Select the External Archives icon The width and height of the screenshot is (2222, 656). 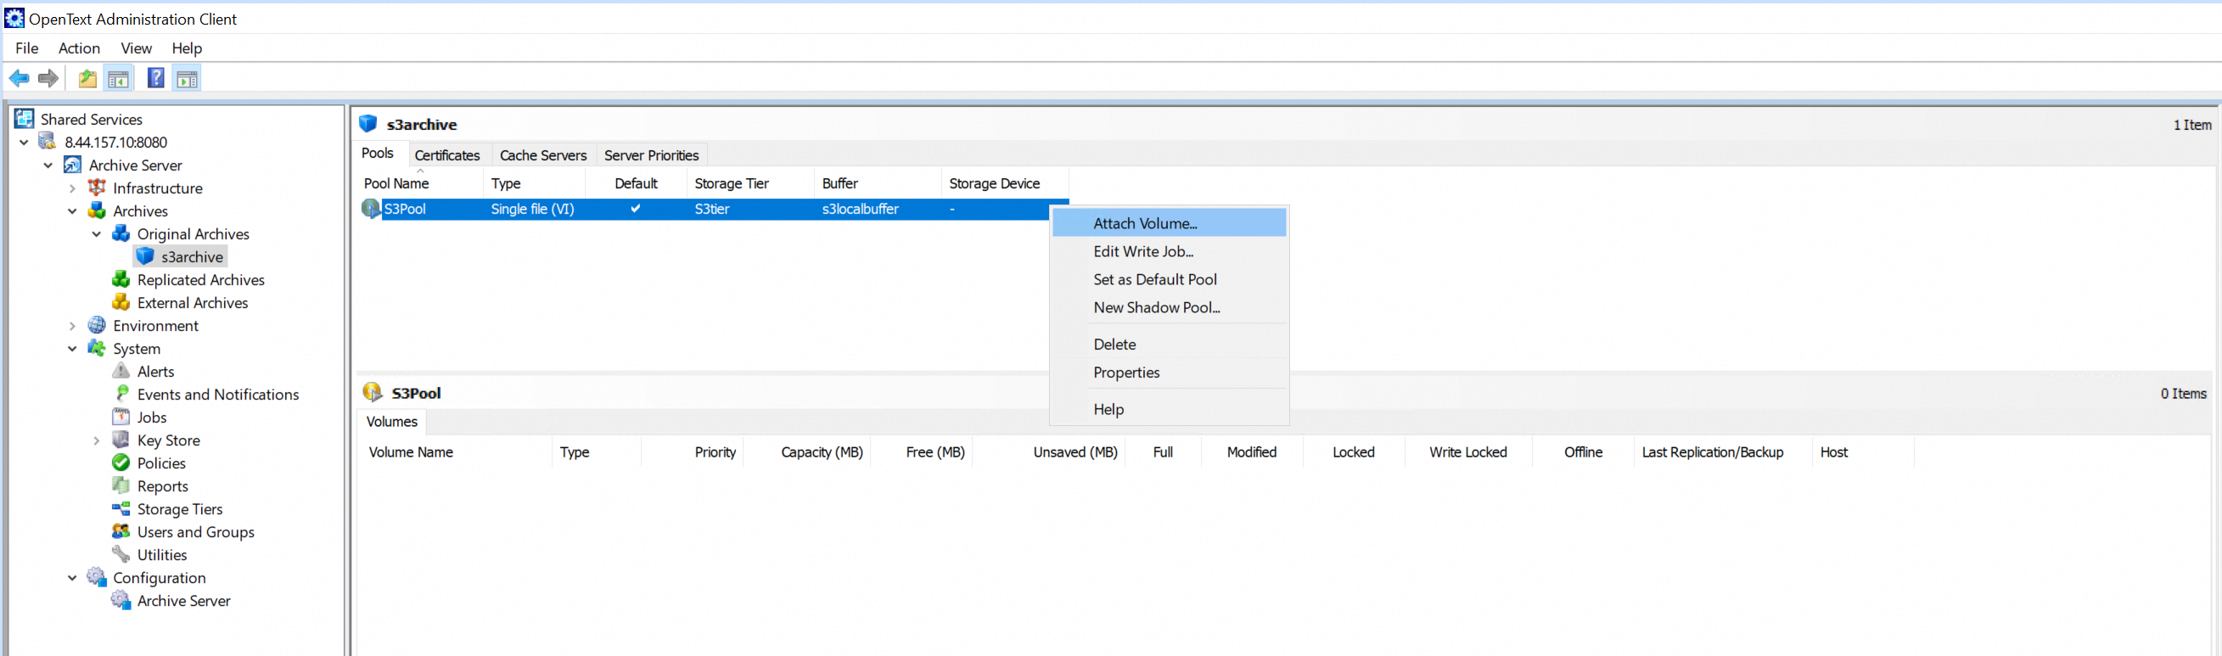click(x=121, y=303)
